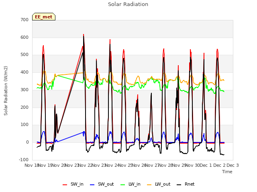Viewport: 257px width, 192px height.
Task: Click the blue SW_out legend color marker
Action: [92, 185]
